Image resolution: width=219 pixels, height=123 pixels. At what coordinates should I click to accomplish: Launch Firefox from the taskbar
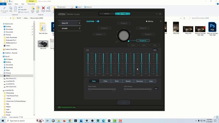[x=64, y=121]
